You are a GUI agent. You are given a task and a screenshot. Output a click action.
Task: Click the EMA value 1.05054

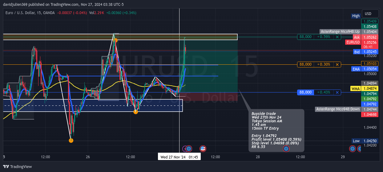click(x=369, y=69)
